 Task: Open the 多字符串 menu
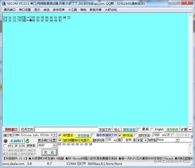point(58,10)
